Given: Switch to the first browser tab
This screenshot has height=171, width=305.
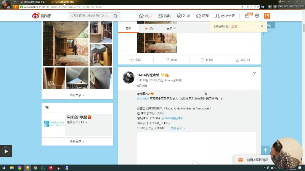Looking at the screenshot, I should (x=34, y=2).
